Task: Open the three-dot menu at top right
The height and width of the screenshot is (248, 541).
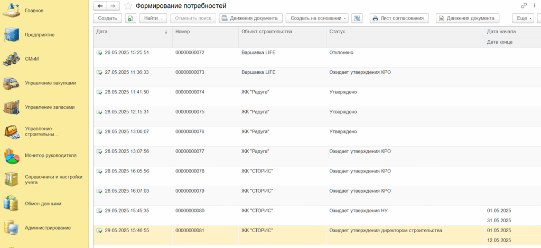Action: 535,5
